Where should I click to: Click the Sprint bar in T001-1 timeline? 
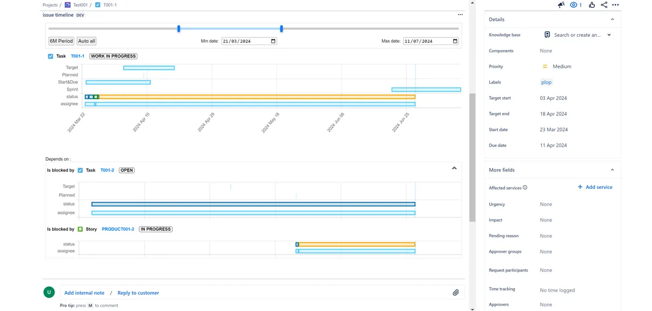pos(426,90)
